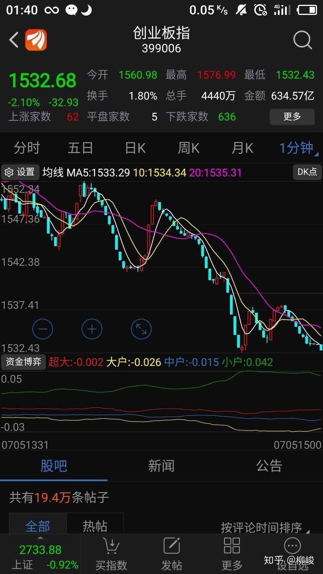Tap the 买指数 cart icon
323x574 pixels.
pos(111,546)
